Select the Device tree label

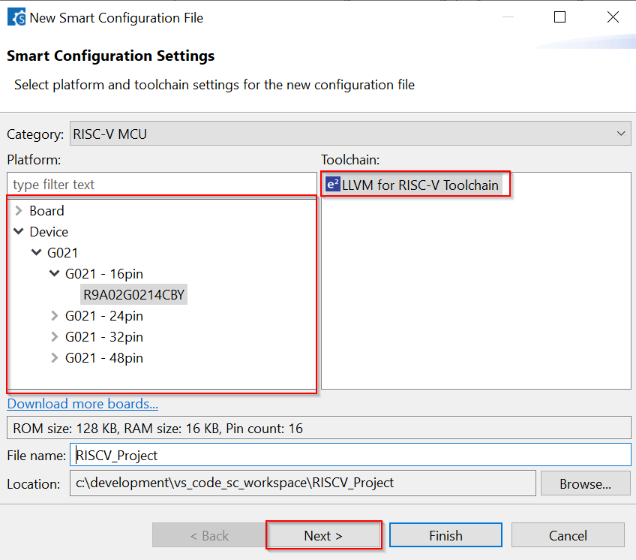click(49, 232)
